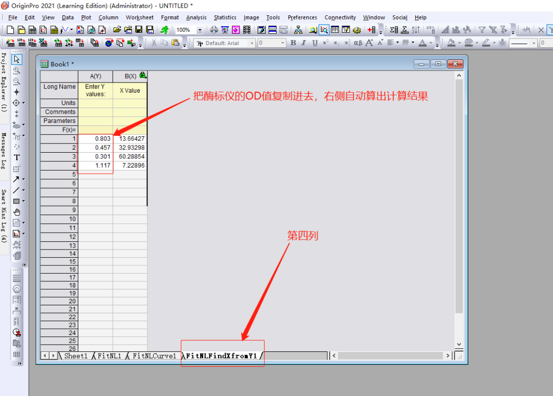
Task: Click the Sort worksheet icon
Action: (x=416, y=30)
